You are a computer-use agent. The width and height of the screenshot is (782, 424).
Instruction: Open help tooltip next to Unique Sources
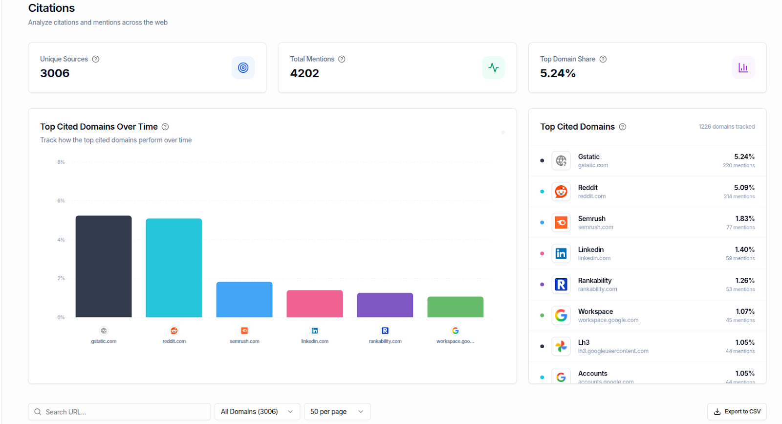(x=96, y=59)
